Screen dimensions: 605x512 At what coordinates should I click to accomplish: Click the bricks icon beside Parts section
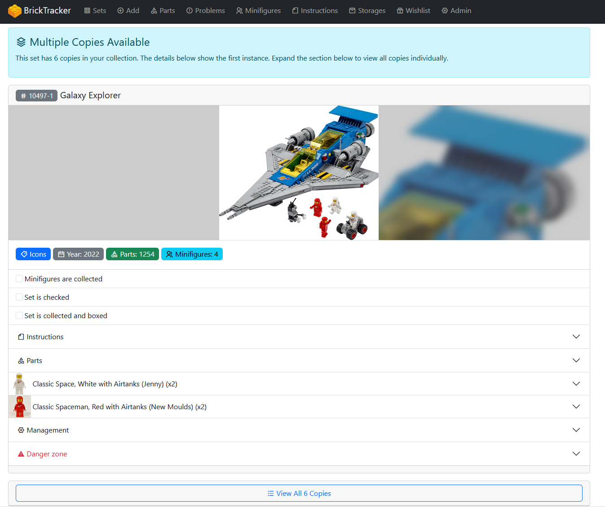tap(21, 361)
